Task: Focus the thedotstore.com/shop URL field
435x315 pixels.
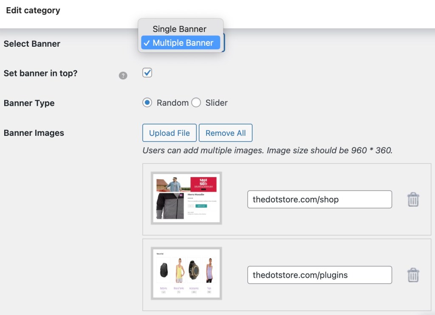Action: click(319, 200)
